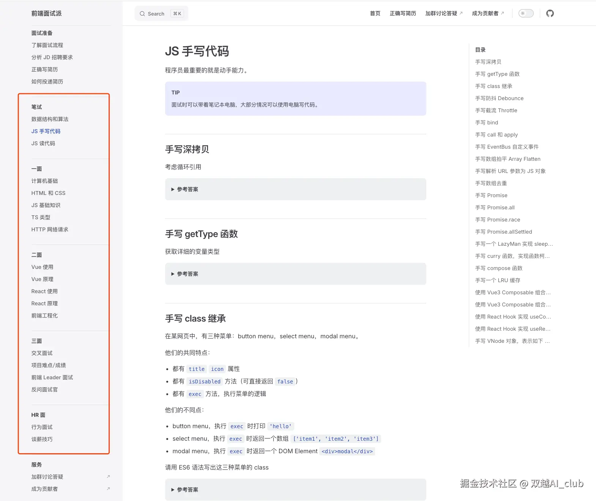596x501 pixels.
Task: Open TS 类型 in sidebar
Action: [41, 217]
